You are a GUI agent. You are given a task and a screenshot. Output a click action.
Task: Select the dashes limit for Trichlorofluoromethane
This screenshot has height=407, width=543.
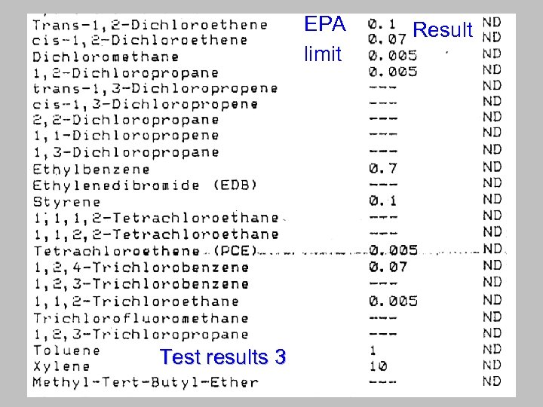383,317
